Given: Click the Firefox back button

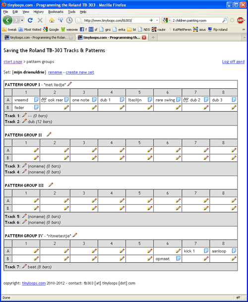Looking at the screenshot, I should click(x=8, y=20).
